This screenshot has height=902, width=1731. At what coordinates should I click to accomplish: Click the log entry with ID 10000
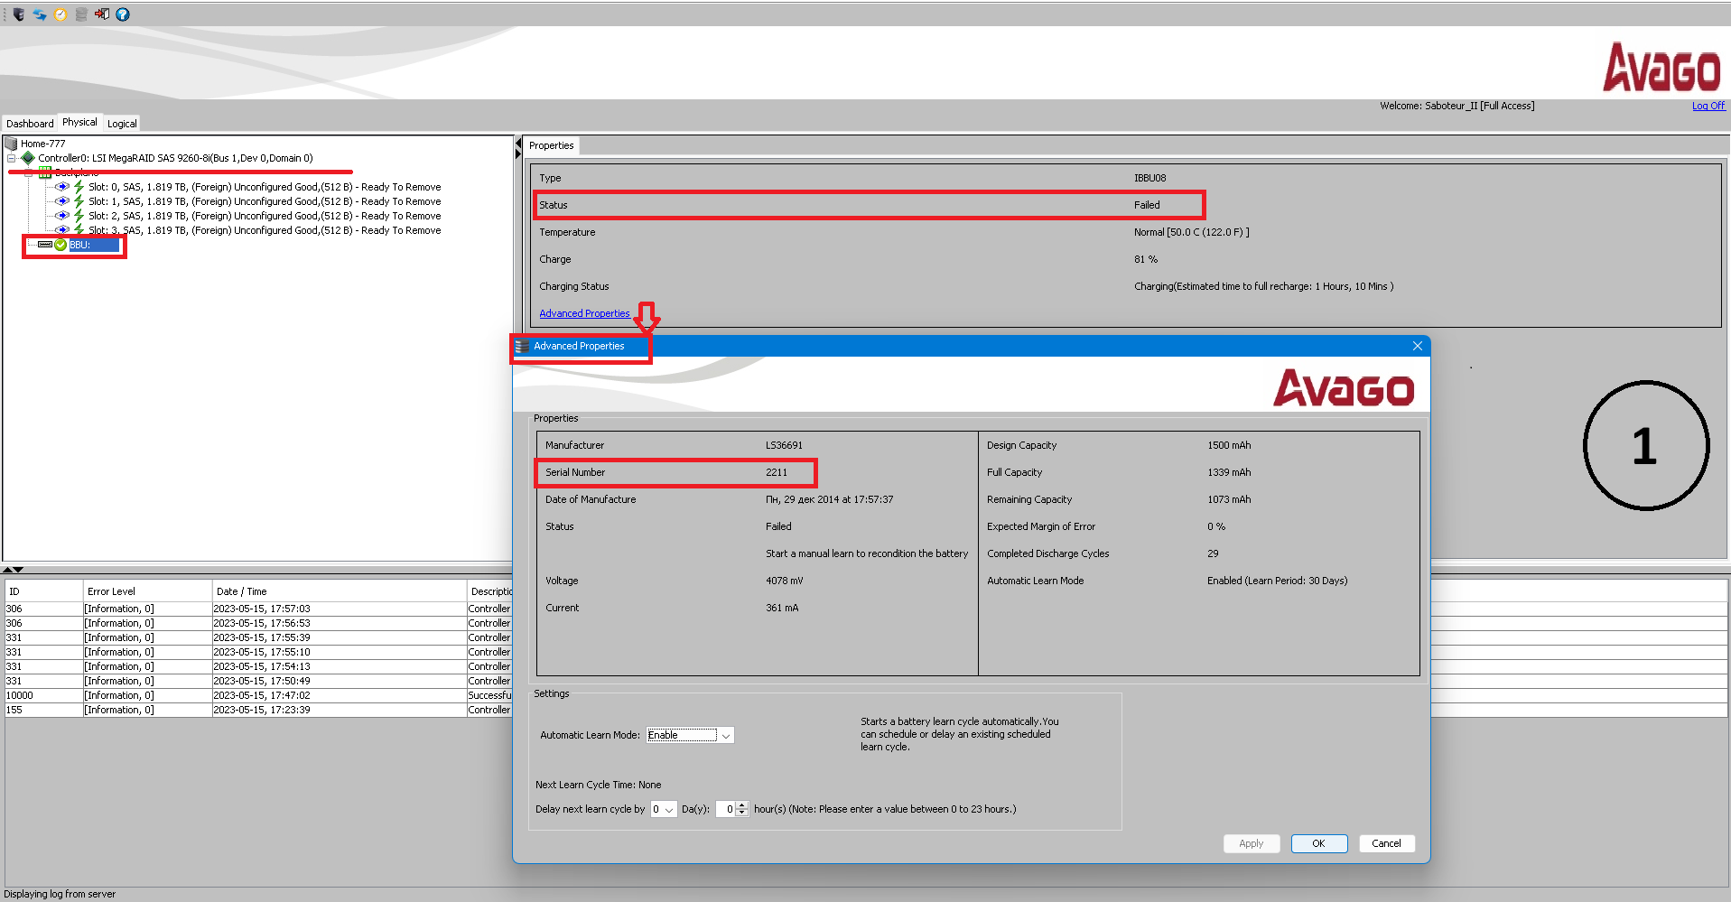258,695
